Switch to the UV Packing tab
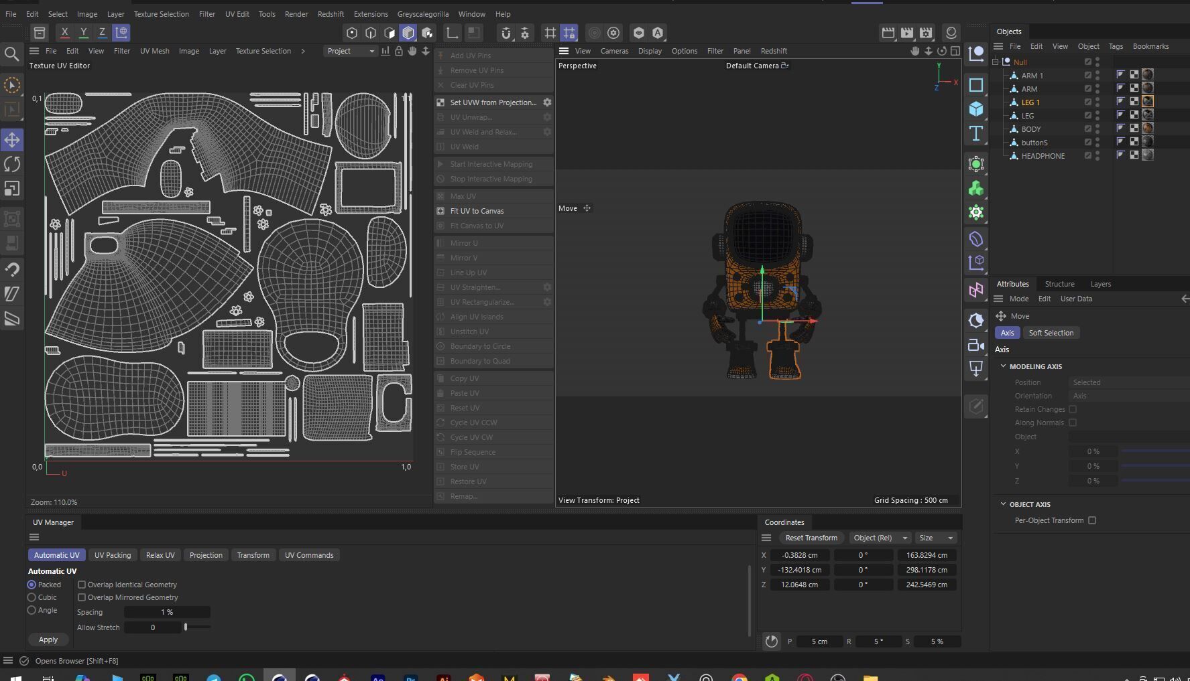Viewport: 1190px width, 681px height. tap(113, 555)
